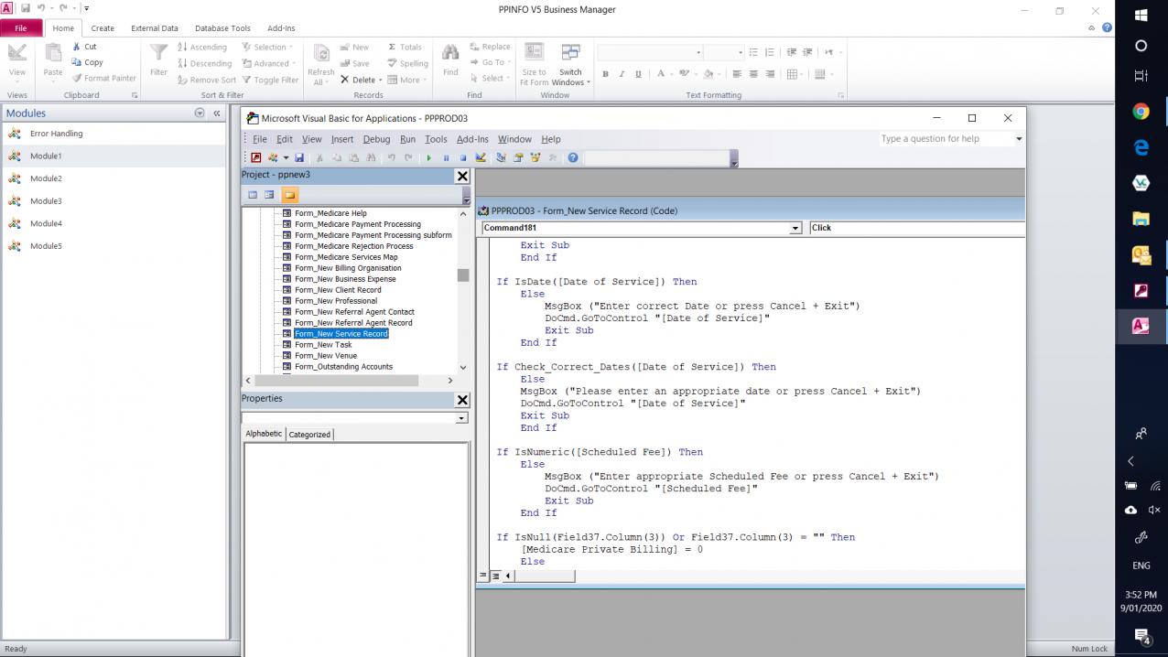
Task: Expand the Properties window object dropdown
Action: coord(461,418)
